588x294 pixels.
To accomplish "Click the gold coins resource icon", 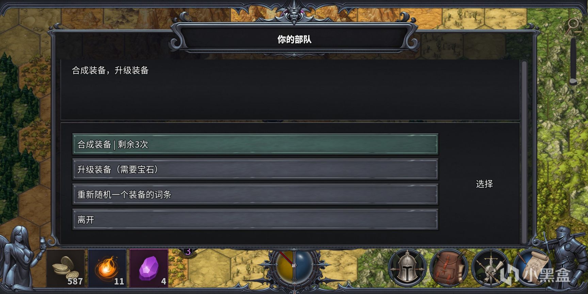I will [x=65, y=268].
